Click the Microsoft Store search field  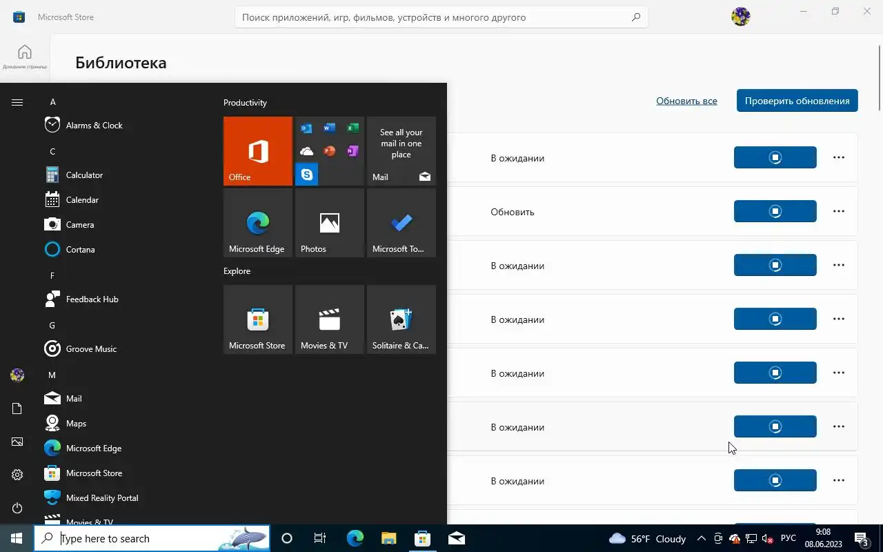click(441, 17)
